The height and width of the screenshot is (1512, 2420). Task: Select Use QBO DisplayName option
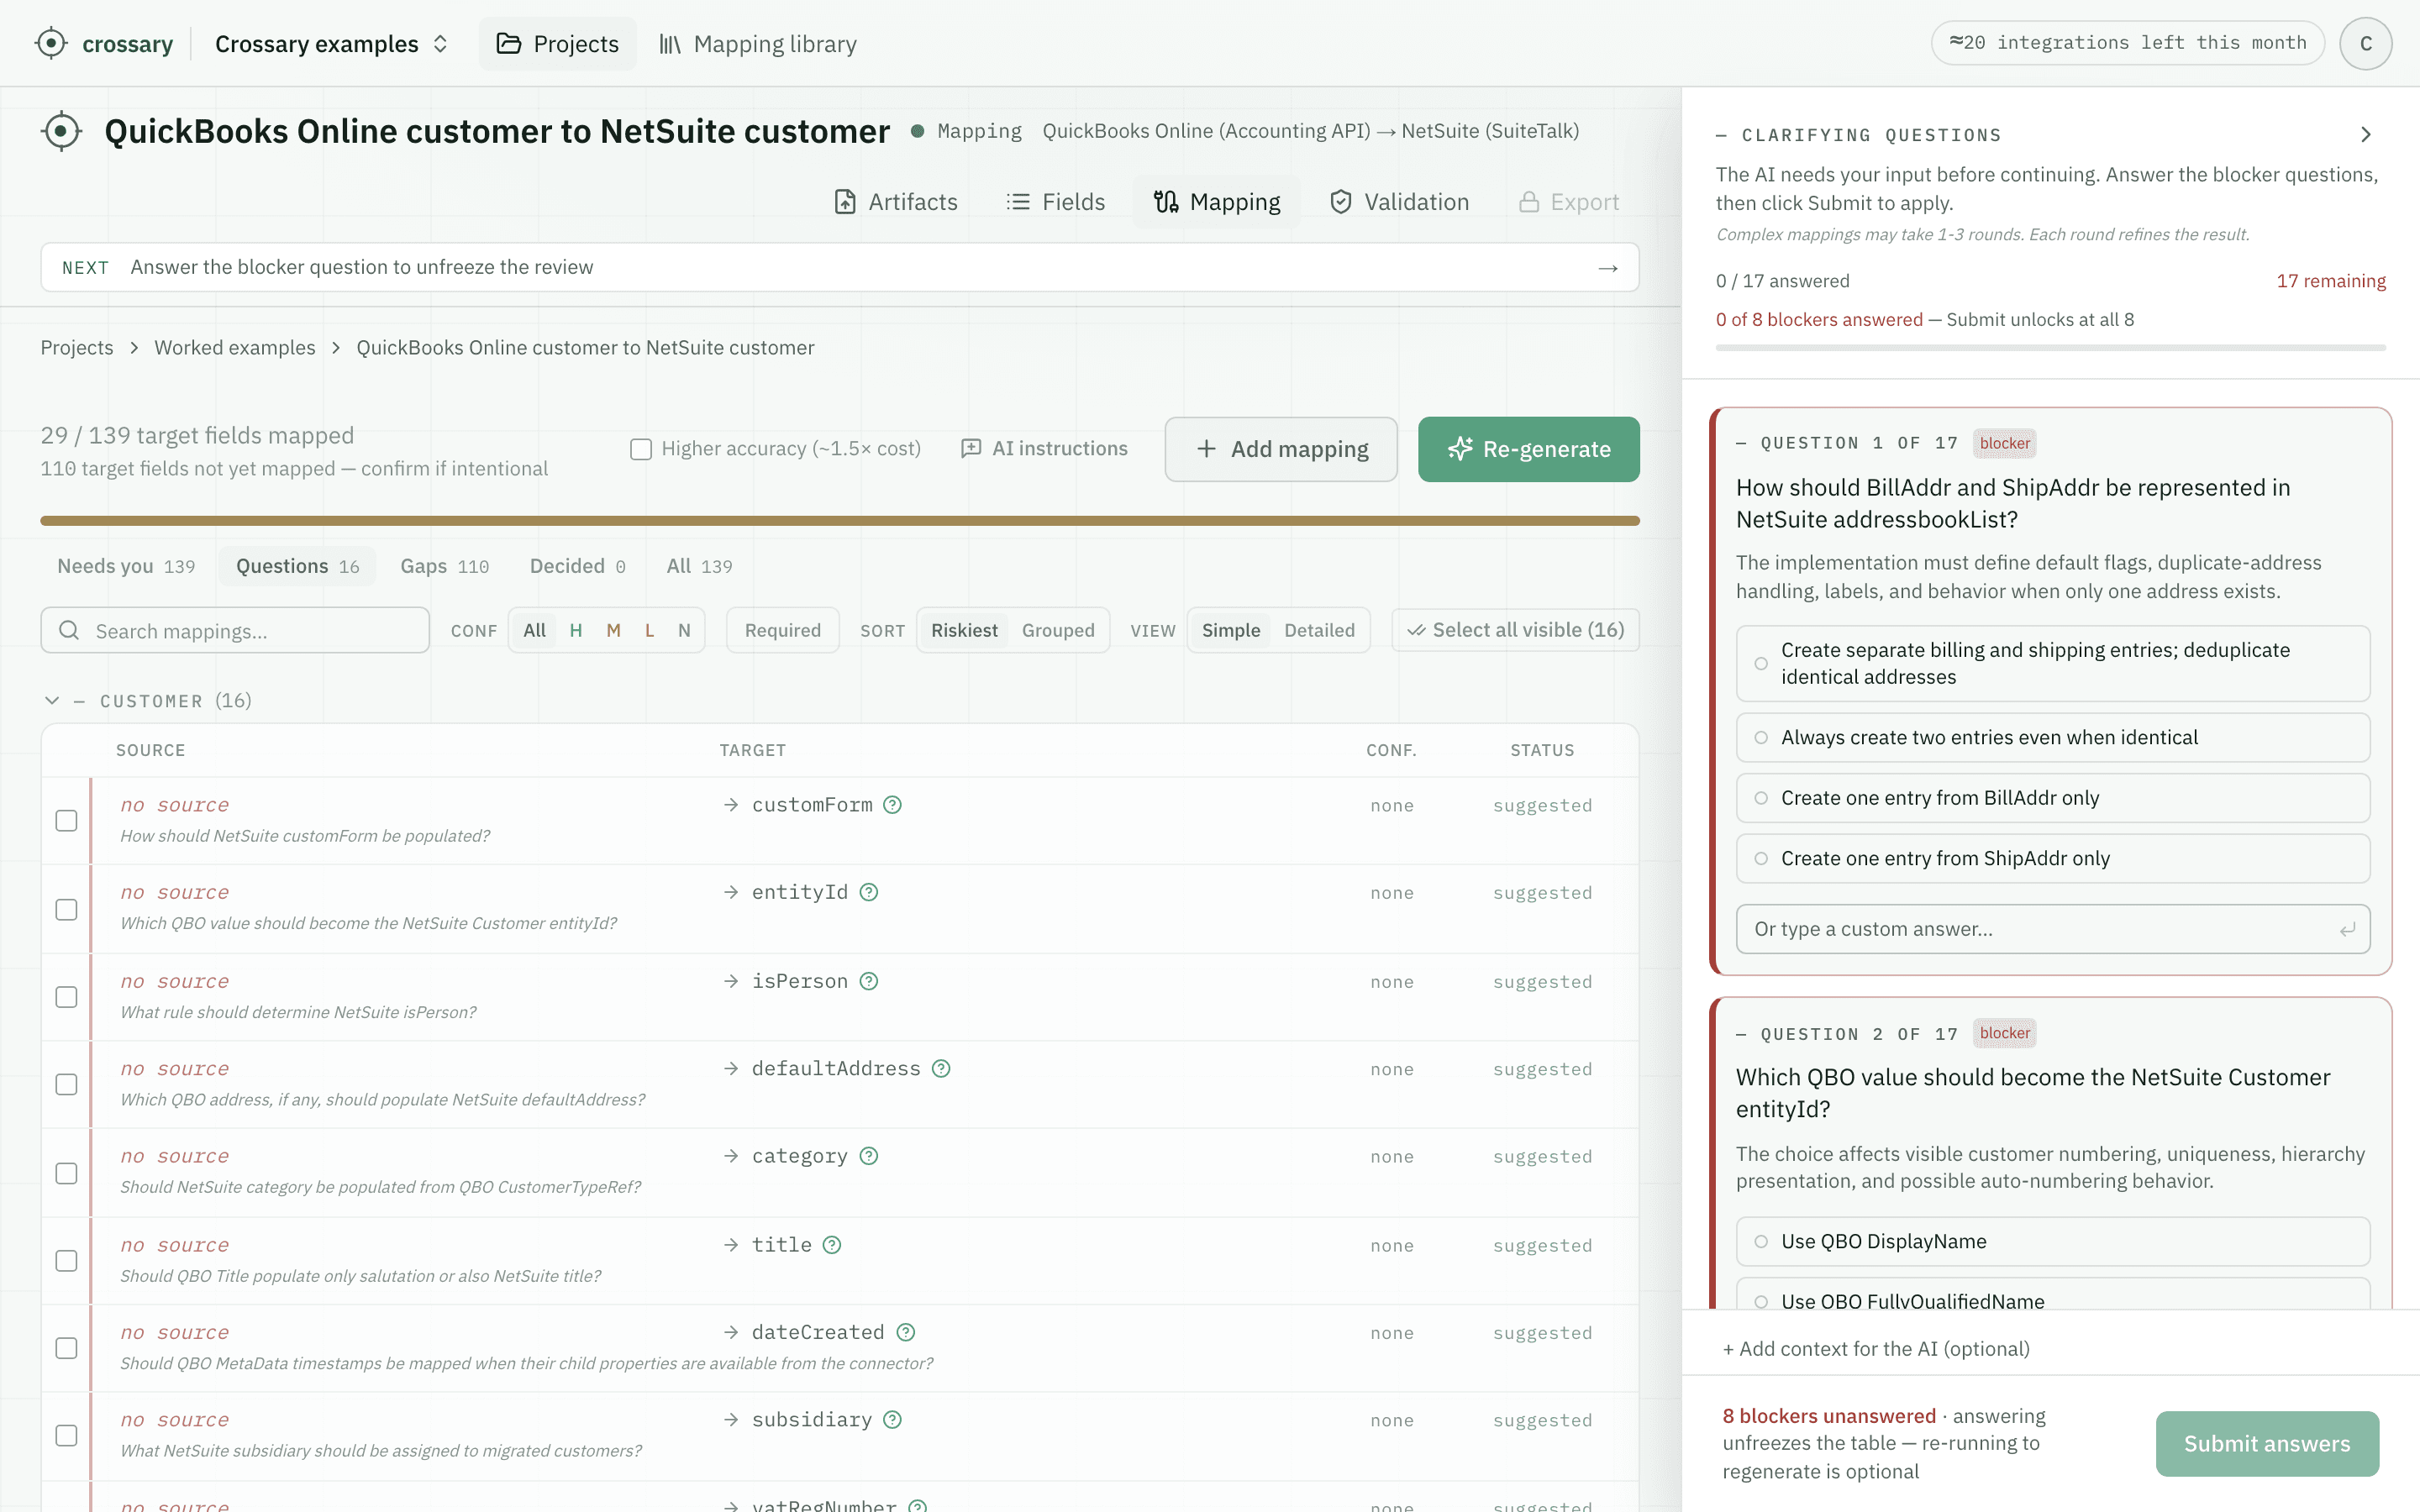click(x=2052, y=1241)
